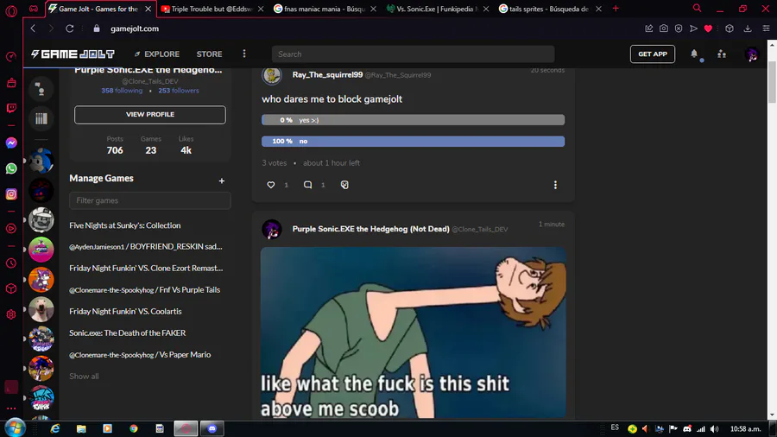Open Friday Night Funkin' VS. Coolartis game
The height and width of the screenshot is (437, 777).
click(x=125, y=312)
